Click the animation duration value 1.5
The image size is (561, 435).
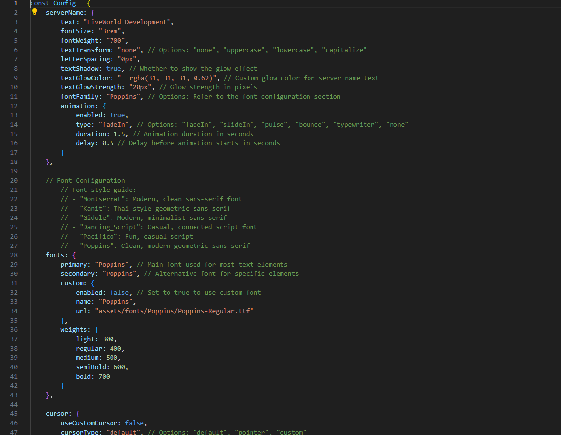coord(119,134)
